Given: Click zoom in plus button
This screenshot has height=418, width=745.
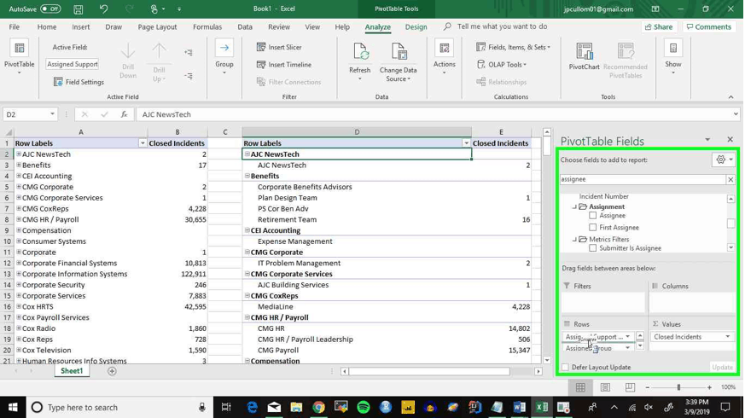Looking at the screenshot, I should coord(709,387).
